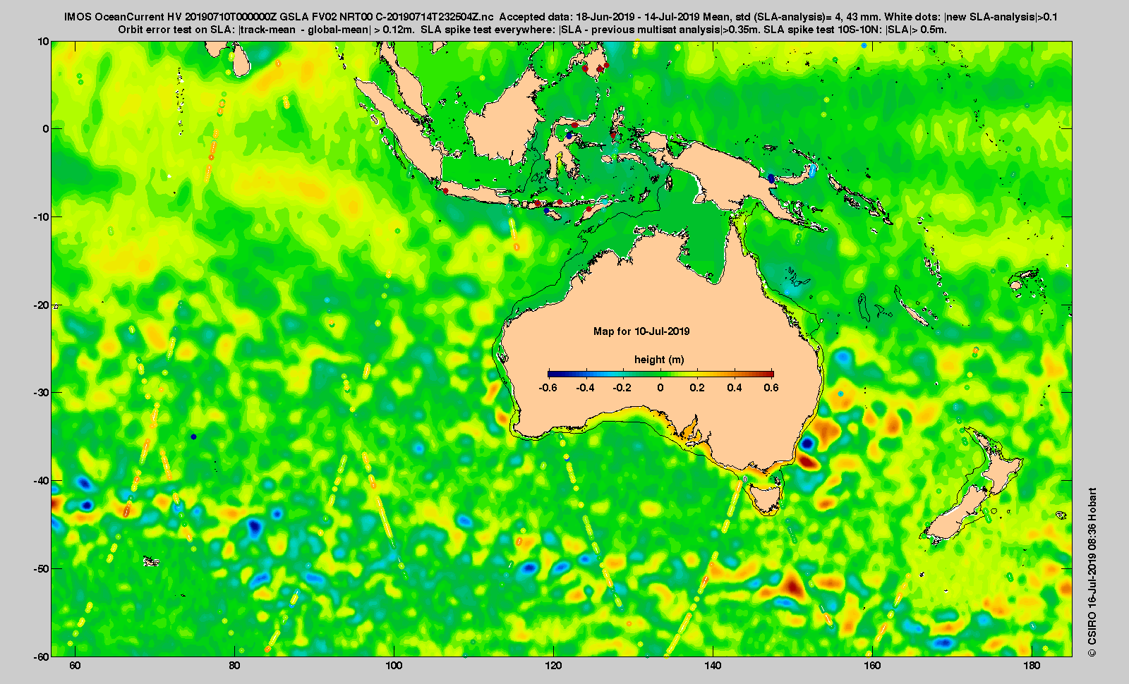
Task: Click the latitude axis label -60
Action: coord(42,656)
